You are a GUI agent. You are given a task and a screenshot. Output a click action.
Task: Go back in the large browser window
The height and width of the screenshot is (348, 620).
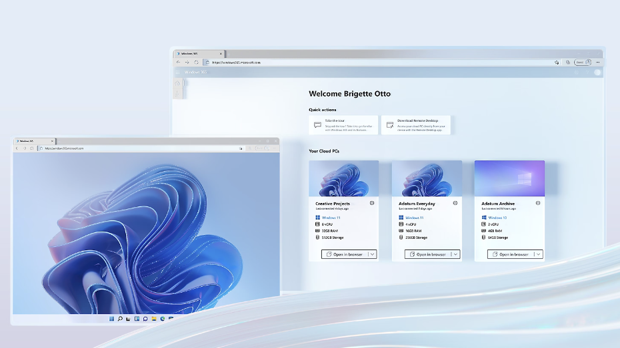[x=178, y=63]
